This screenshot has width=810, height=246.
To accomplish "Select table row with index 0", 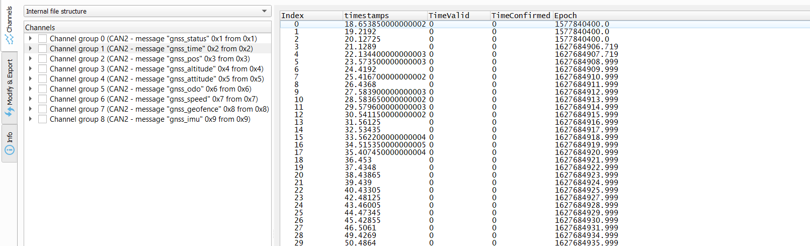I will coord(545,24).
